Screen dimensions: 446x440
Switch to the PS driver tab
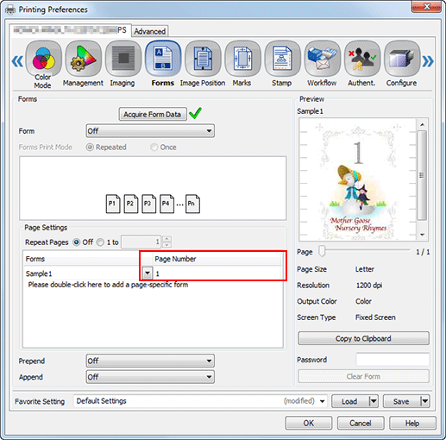70,30
